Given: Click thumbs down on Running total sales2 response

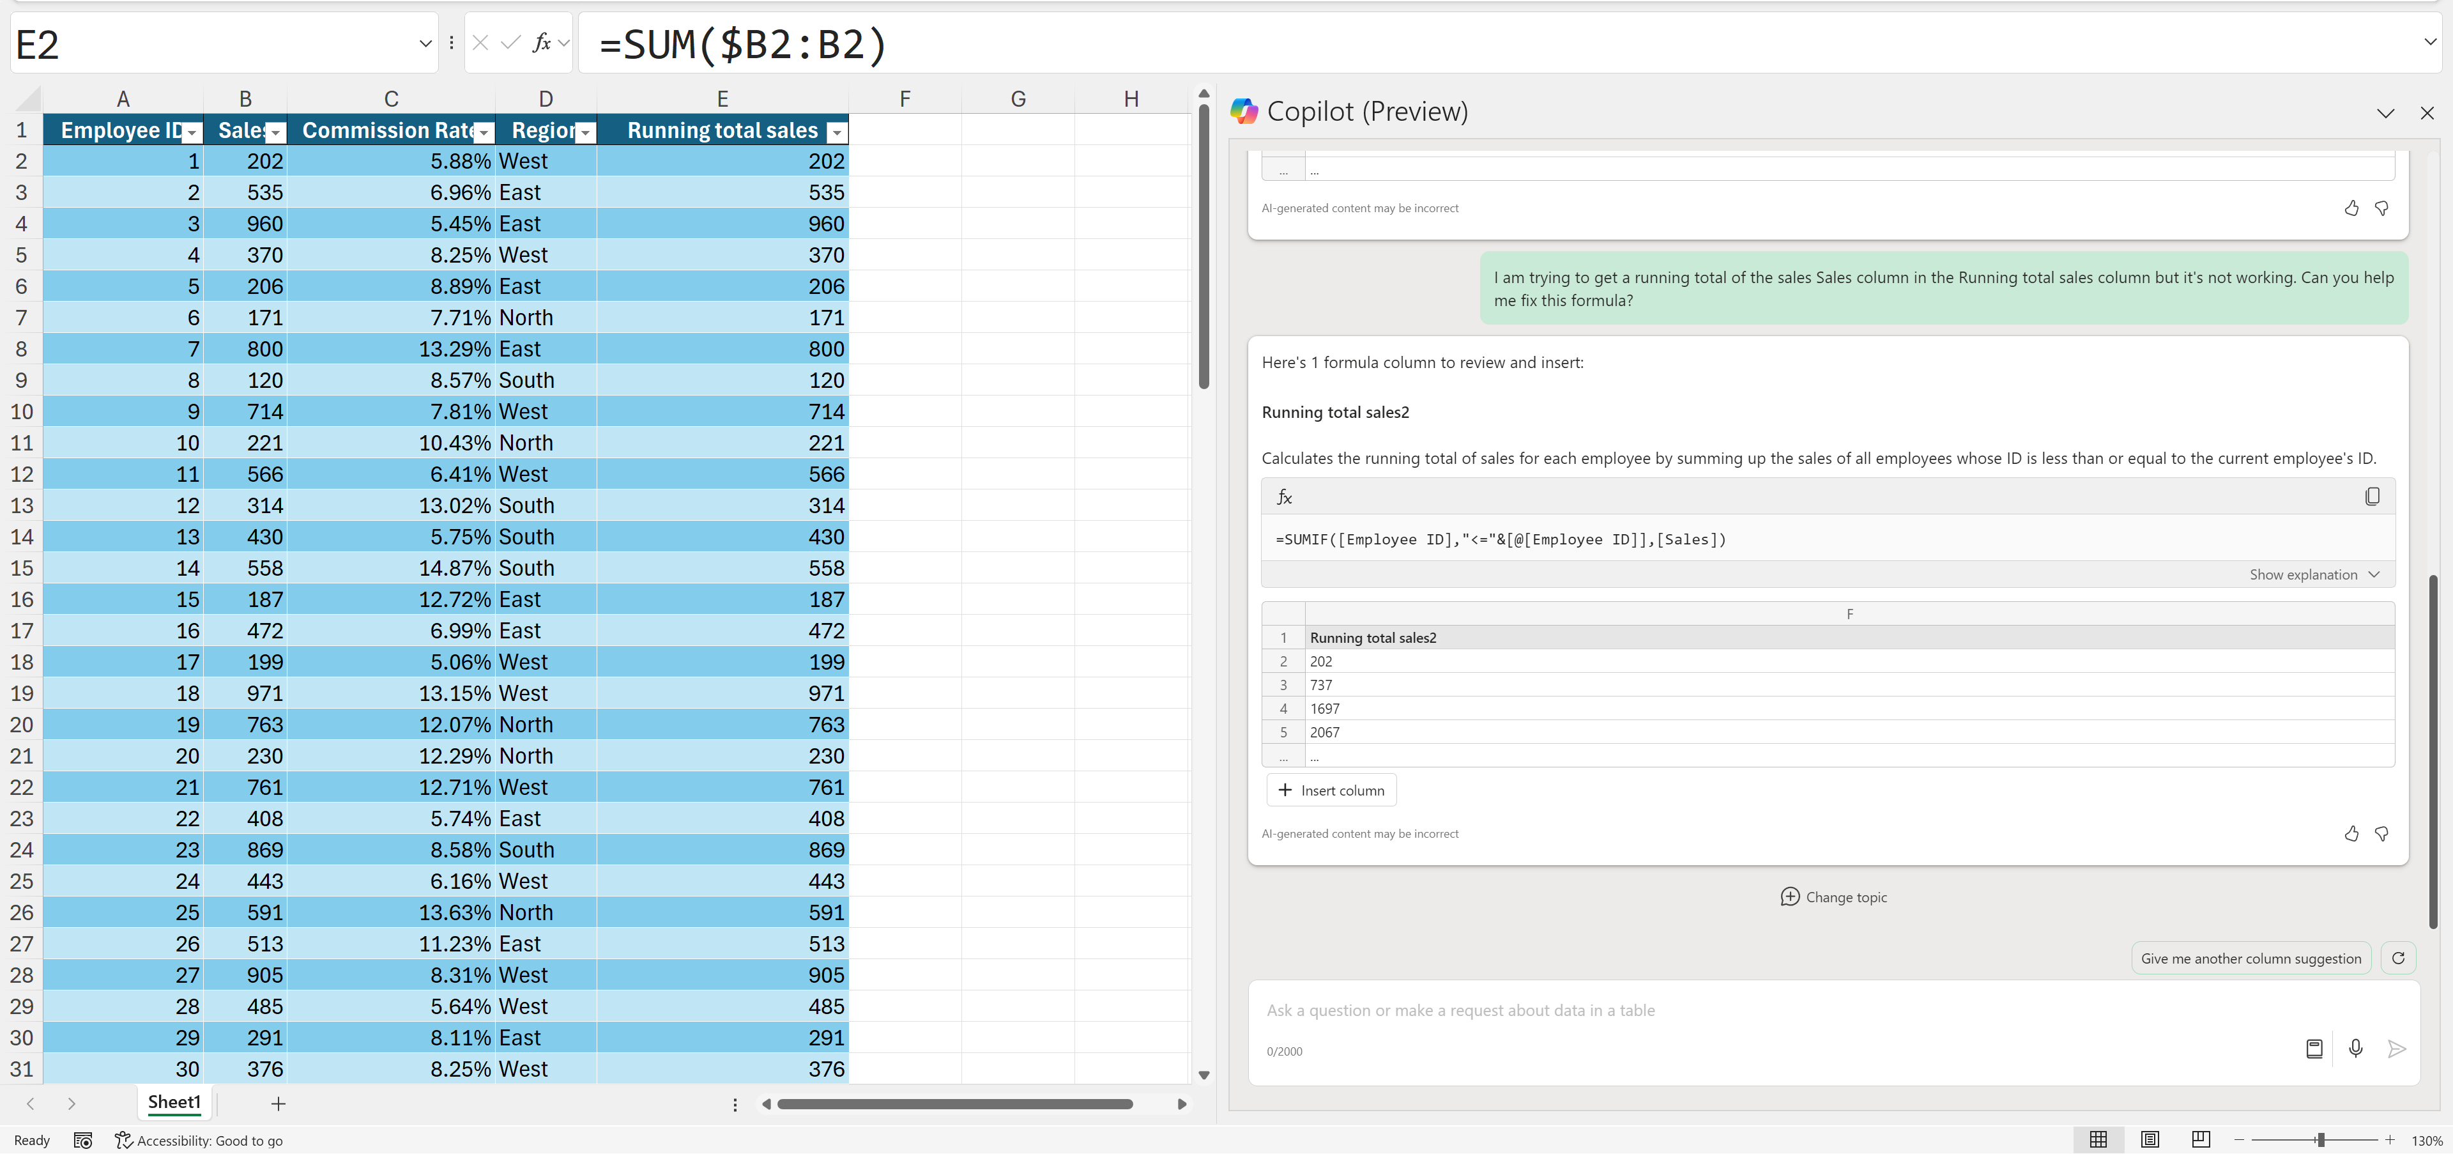Looking at the screenshot, I should coord(2381,833).
